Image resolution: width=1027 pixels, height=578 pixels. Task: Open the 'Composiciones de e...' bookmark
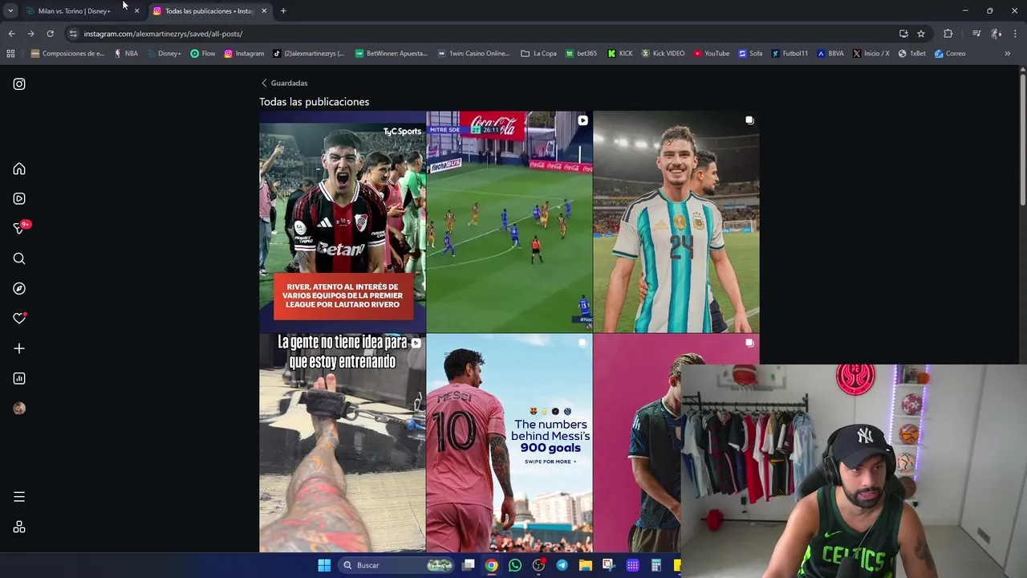[67, 54]
